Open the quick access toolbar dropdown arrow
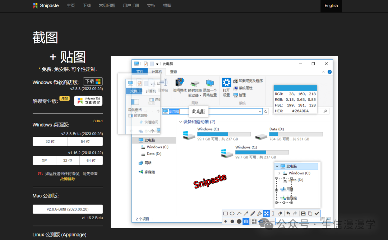The image size is (388, 240). click(x=157, y=64)
